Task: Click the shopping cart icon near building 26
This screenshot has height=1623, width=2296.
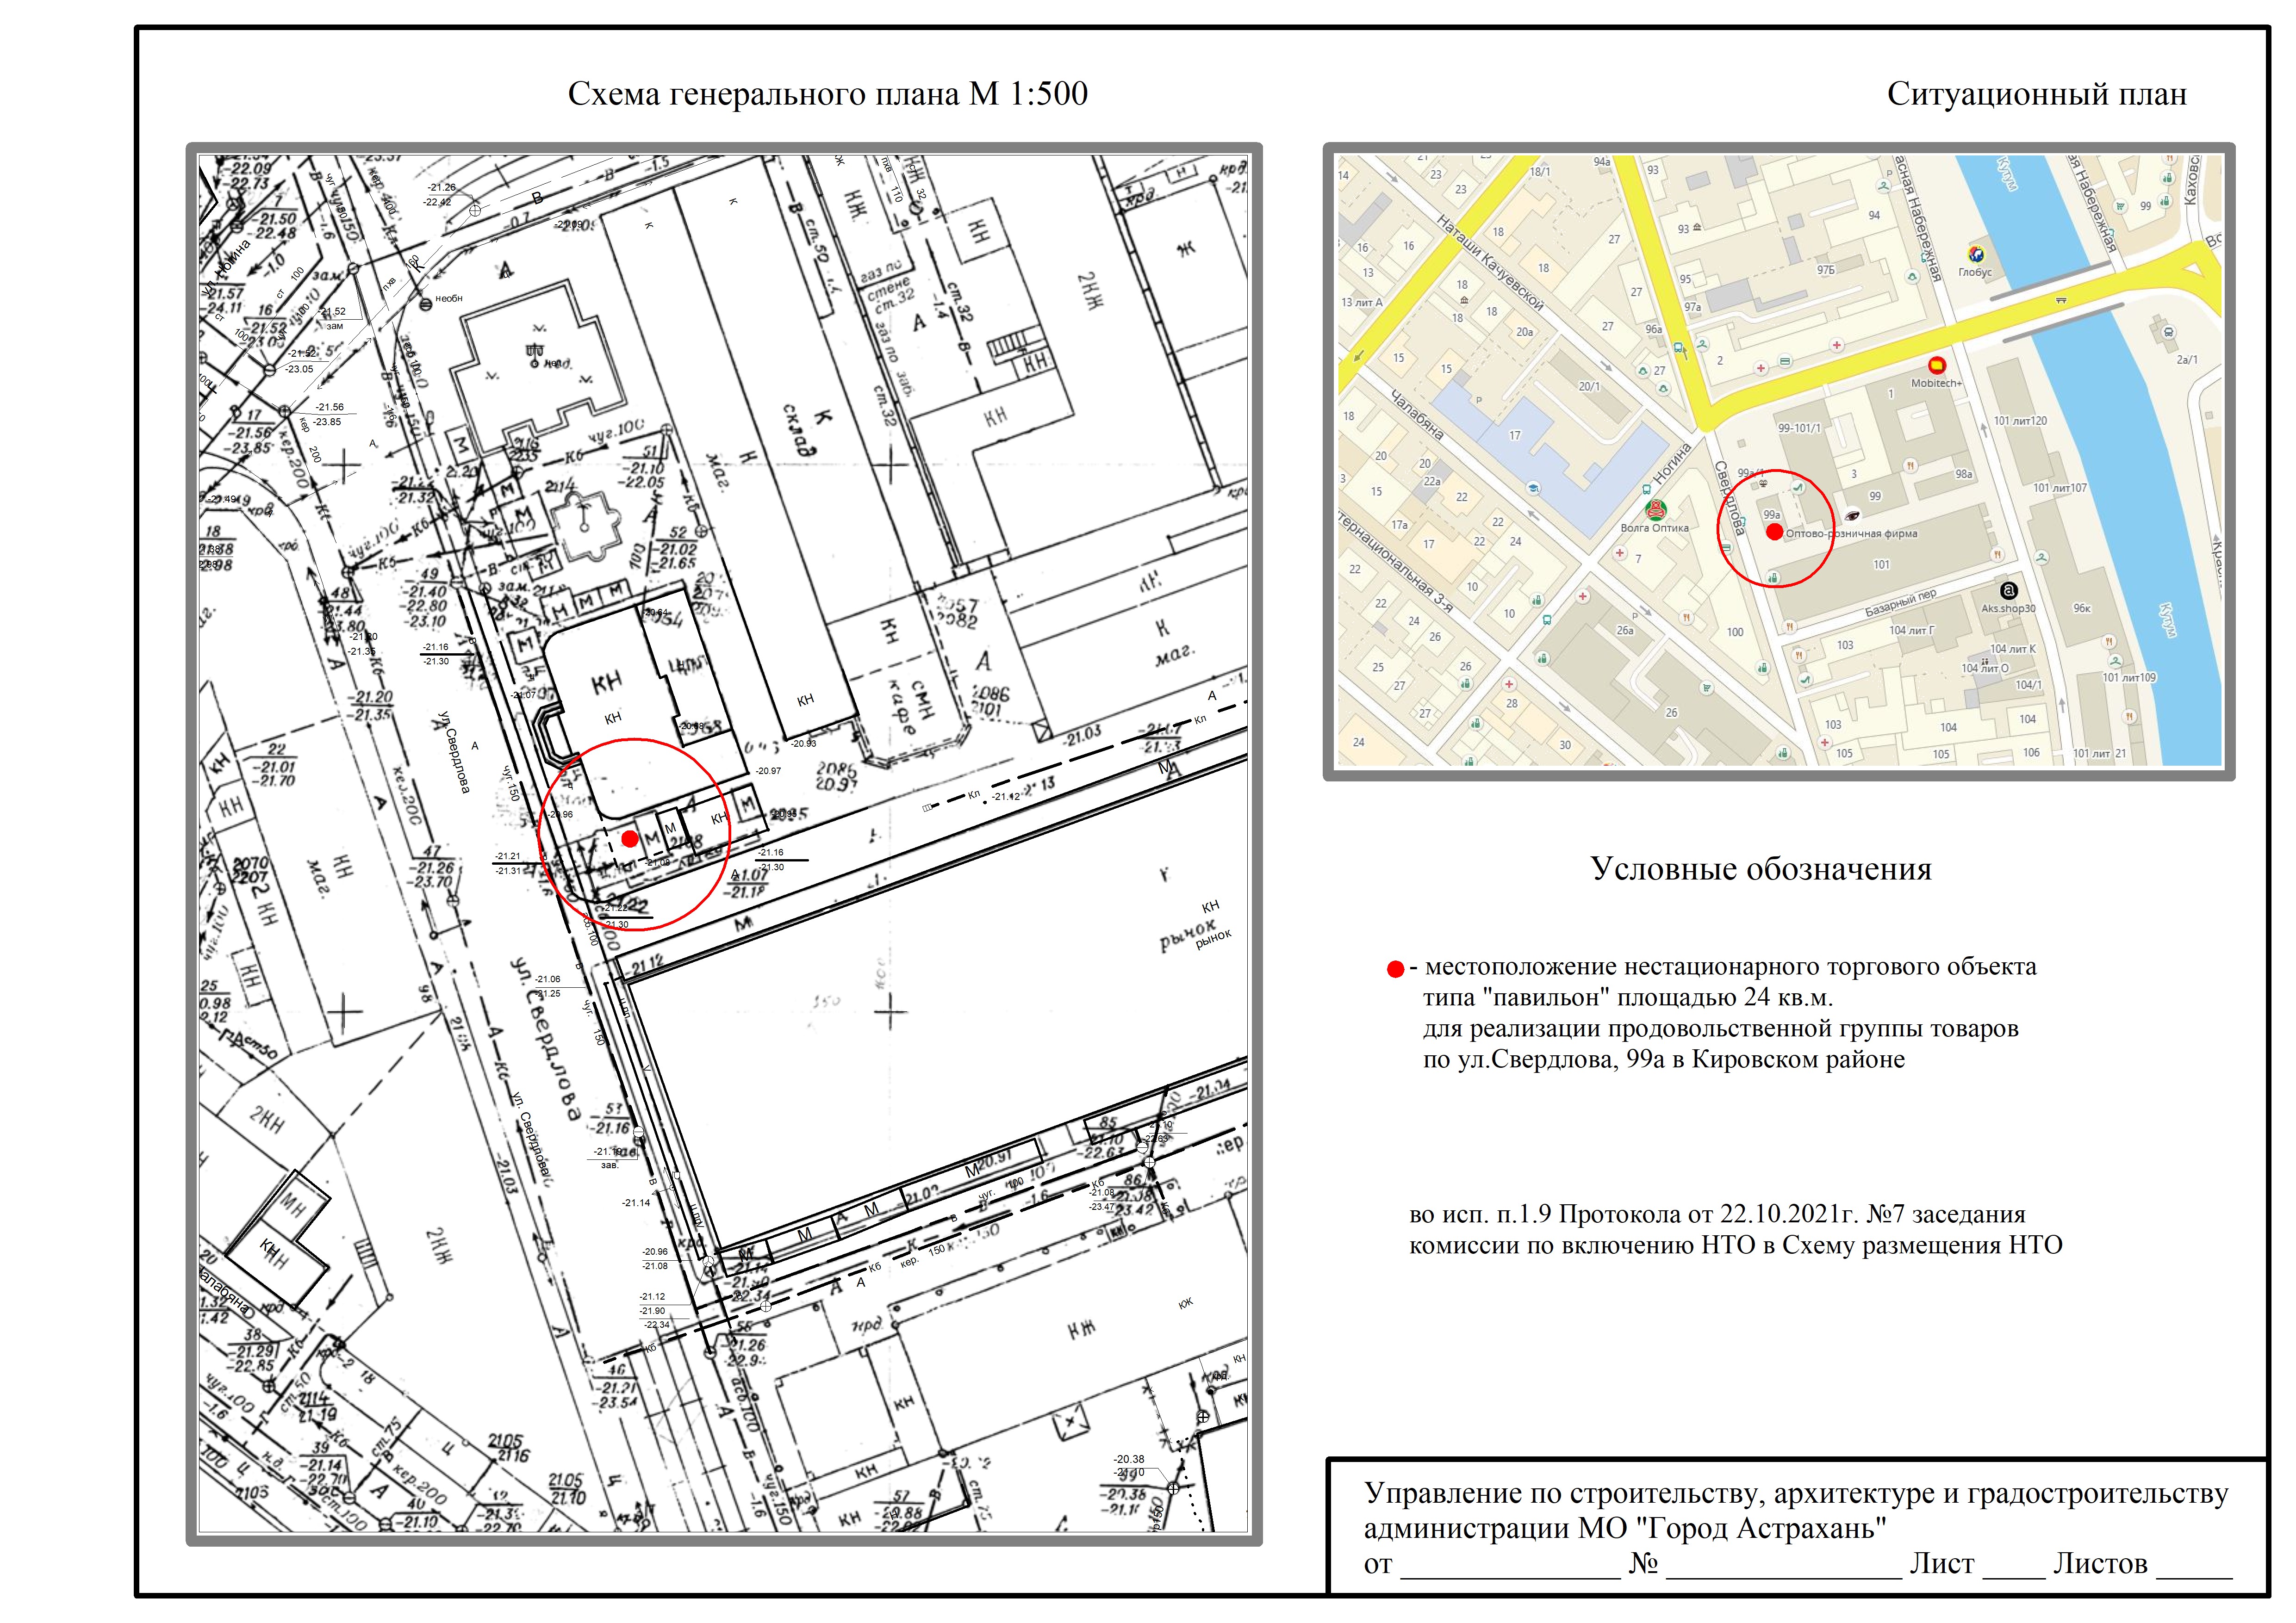Action: pos(1706,688)
